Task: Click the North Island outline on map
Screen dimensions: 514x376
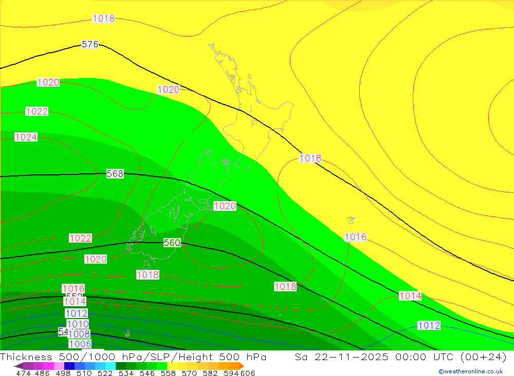Action: (x=252, y=108)
